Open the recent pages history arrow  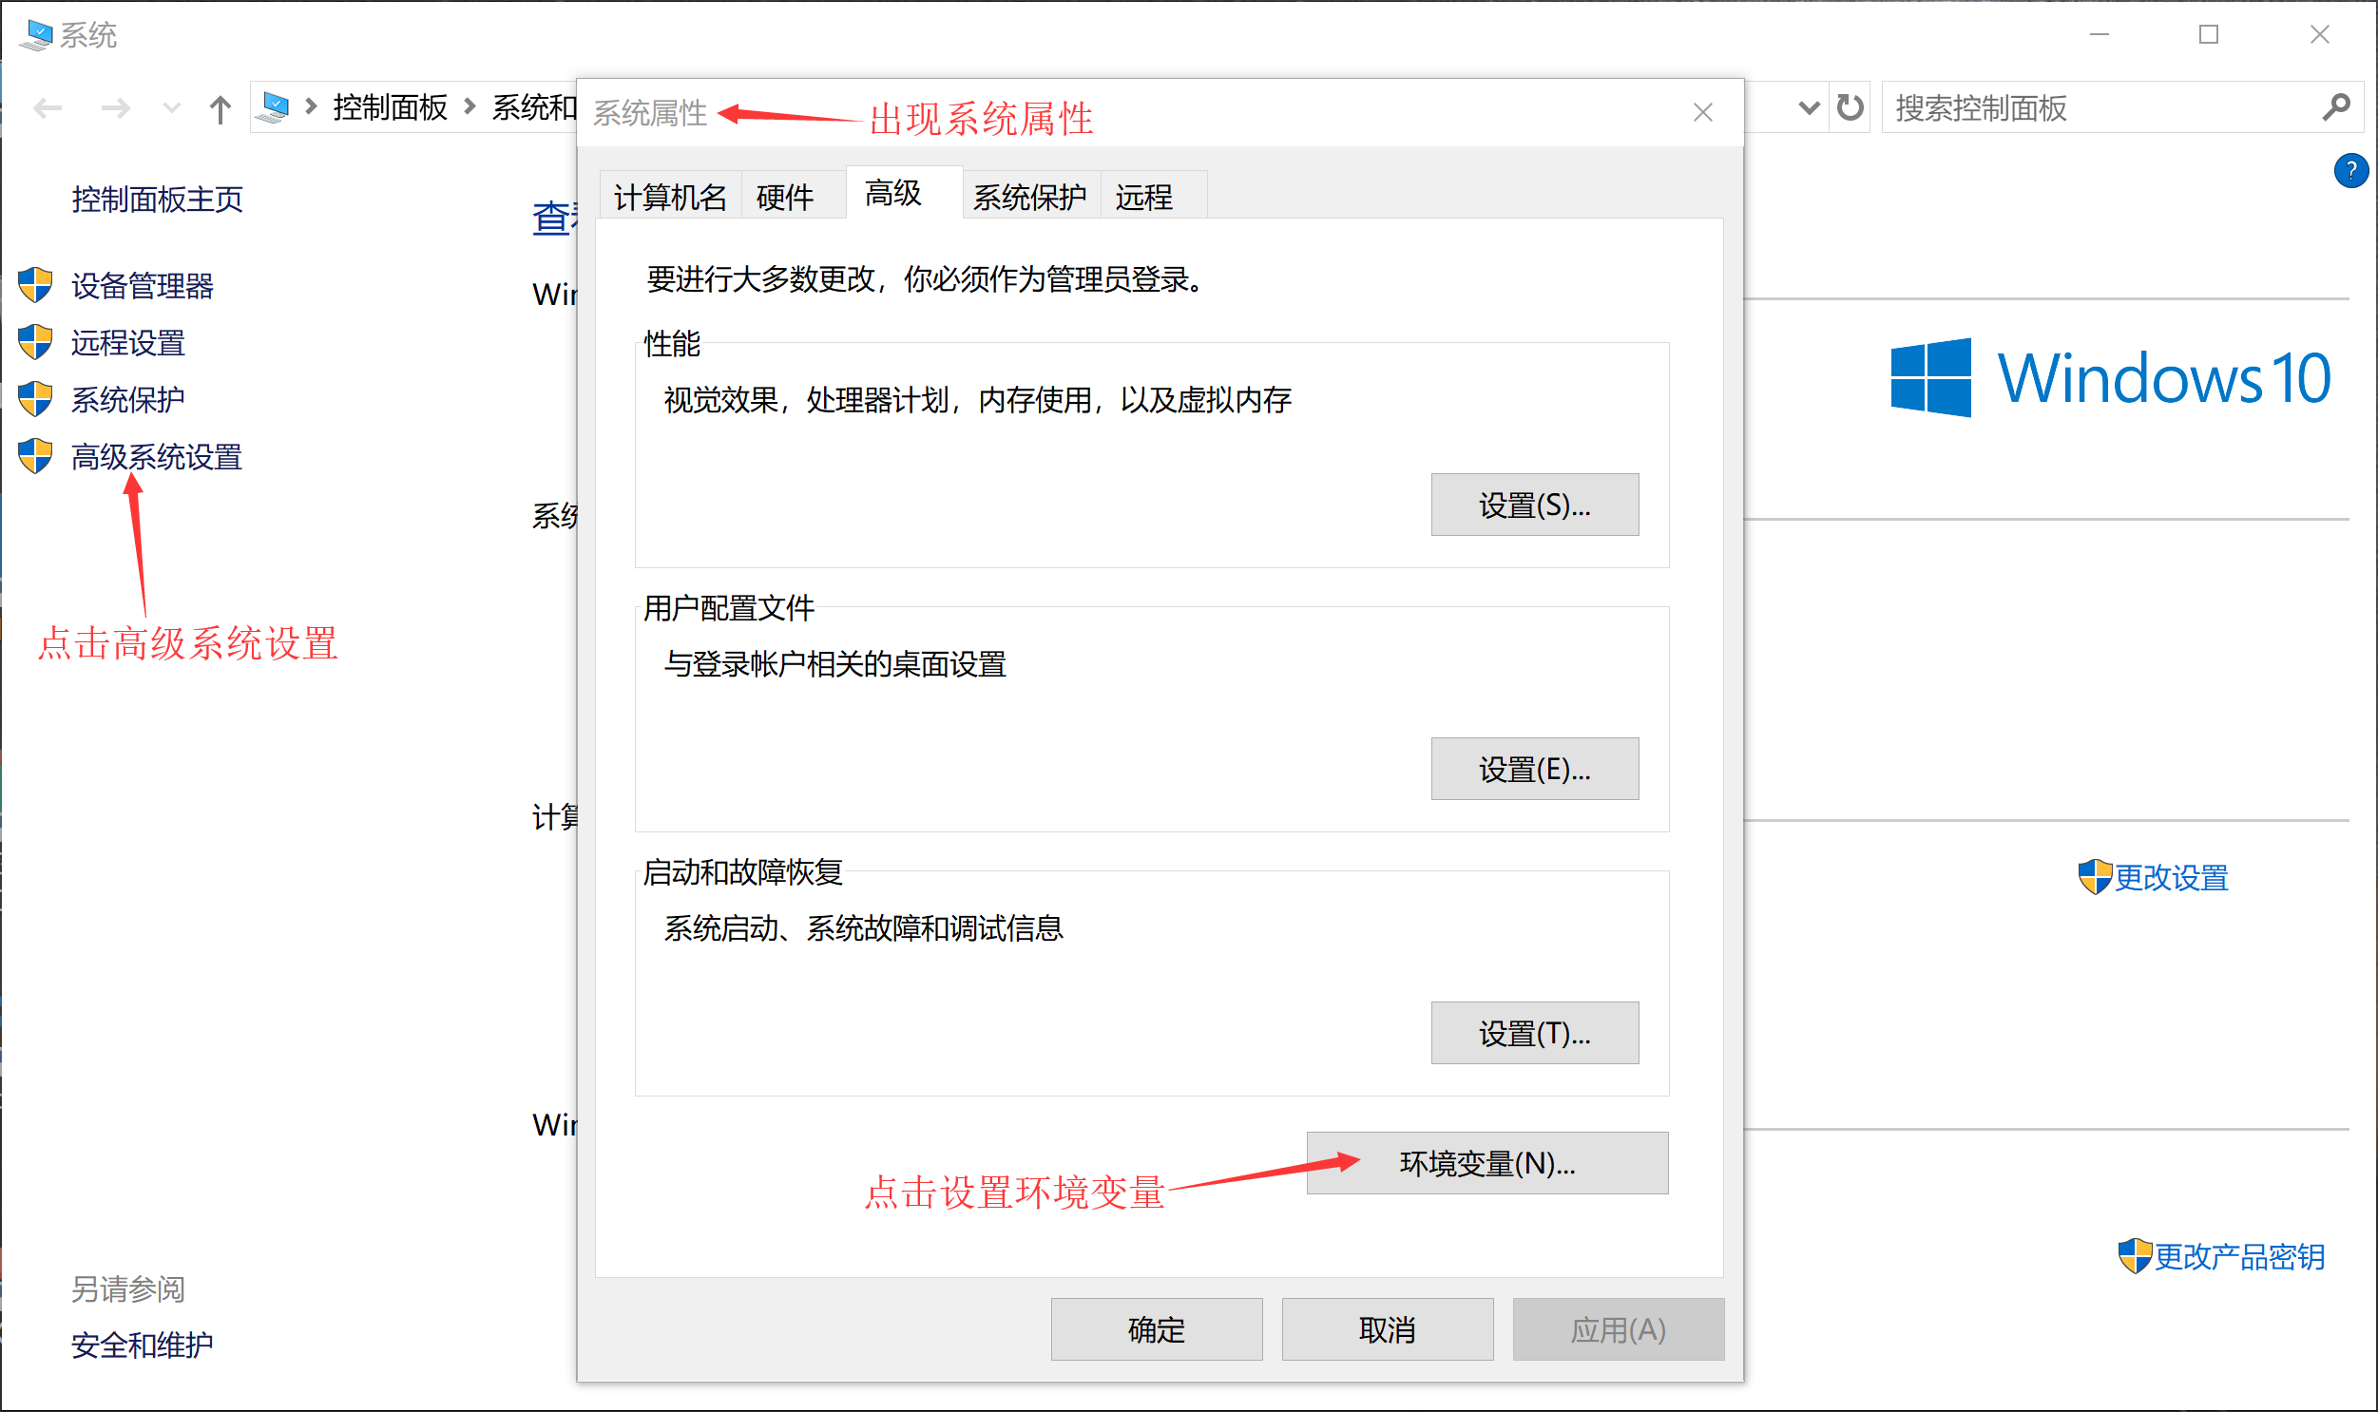[x=171, y=107]
